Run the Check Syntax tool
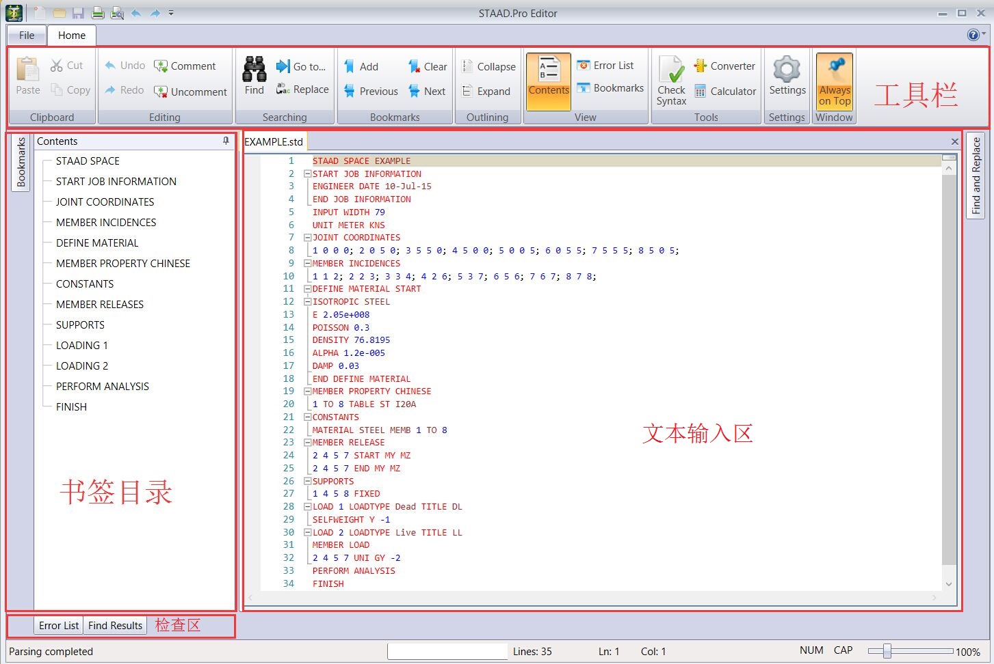This screenshot has width=994, height=664. [x=671, y=81]
